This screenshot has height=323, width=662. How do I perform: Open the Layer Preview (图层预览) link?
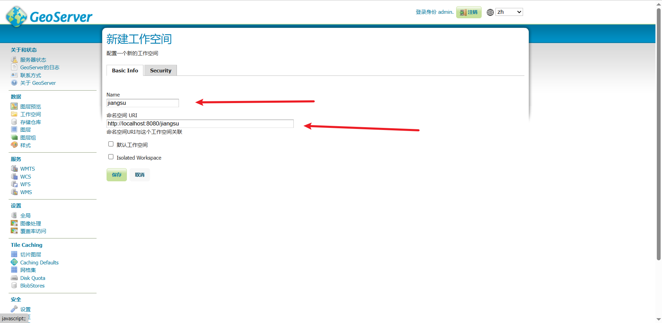(31, 107)
